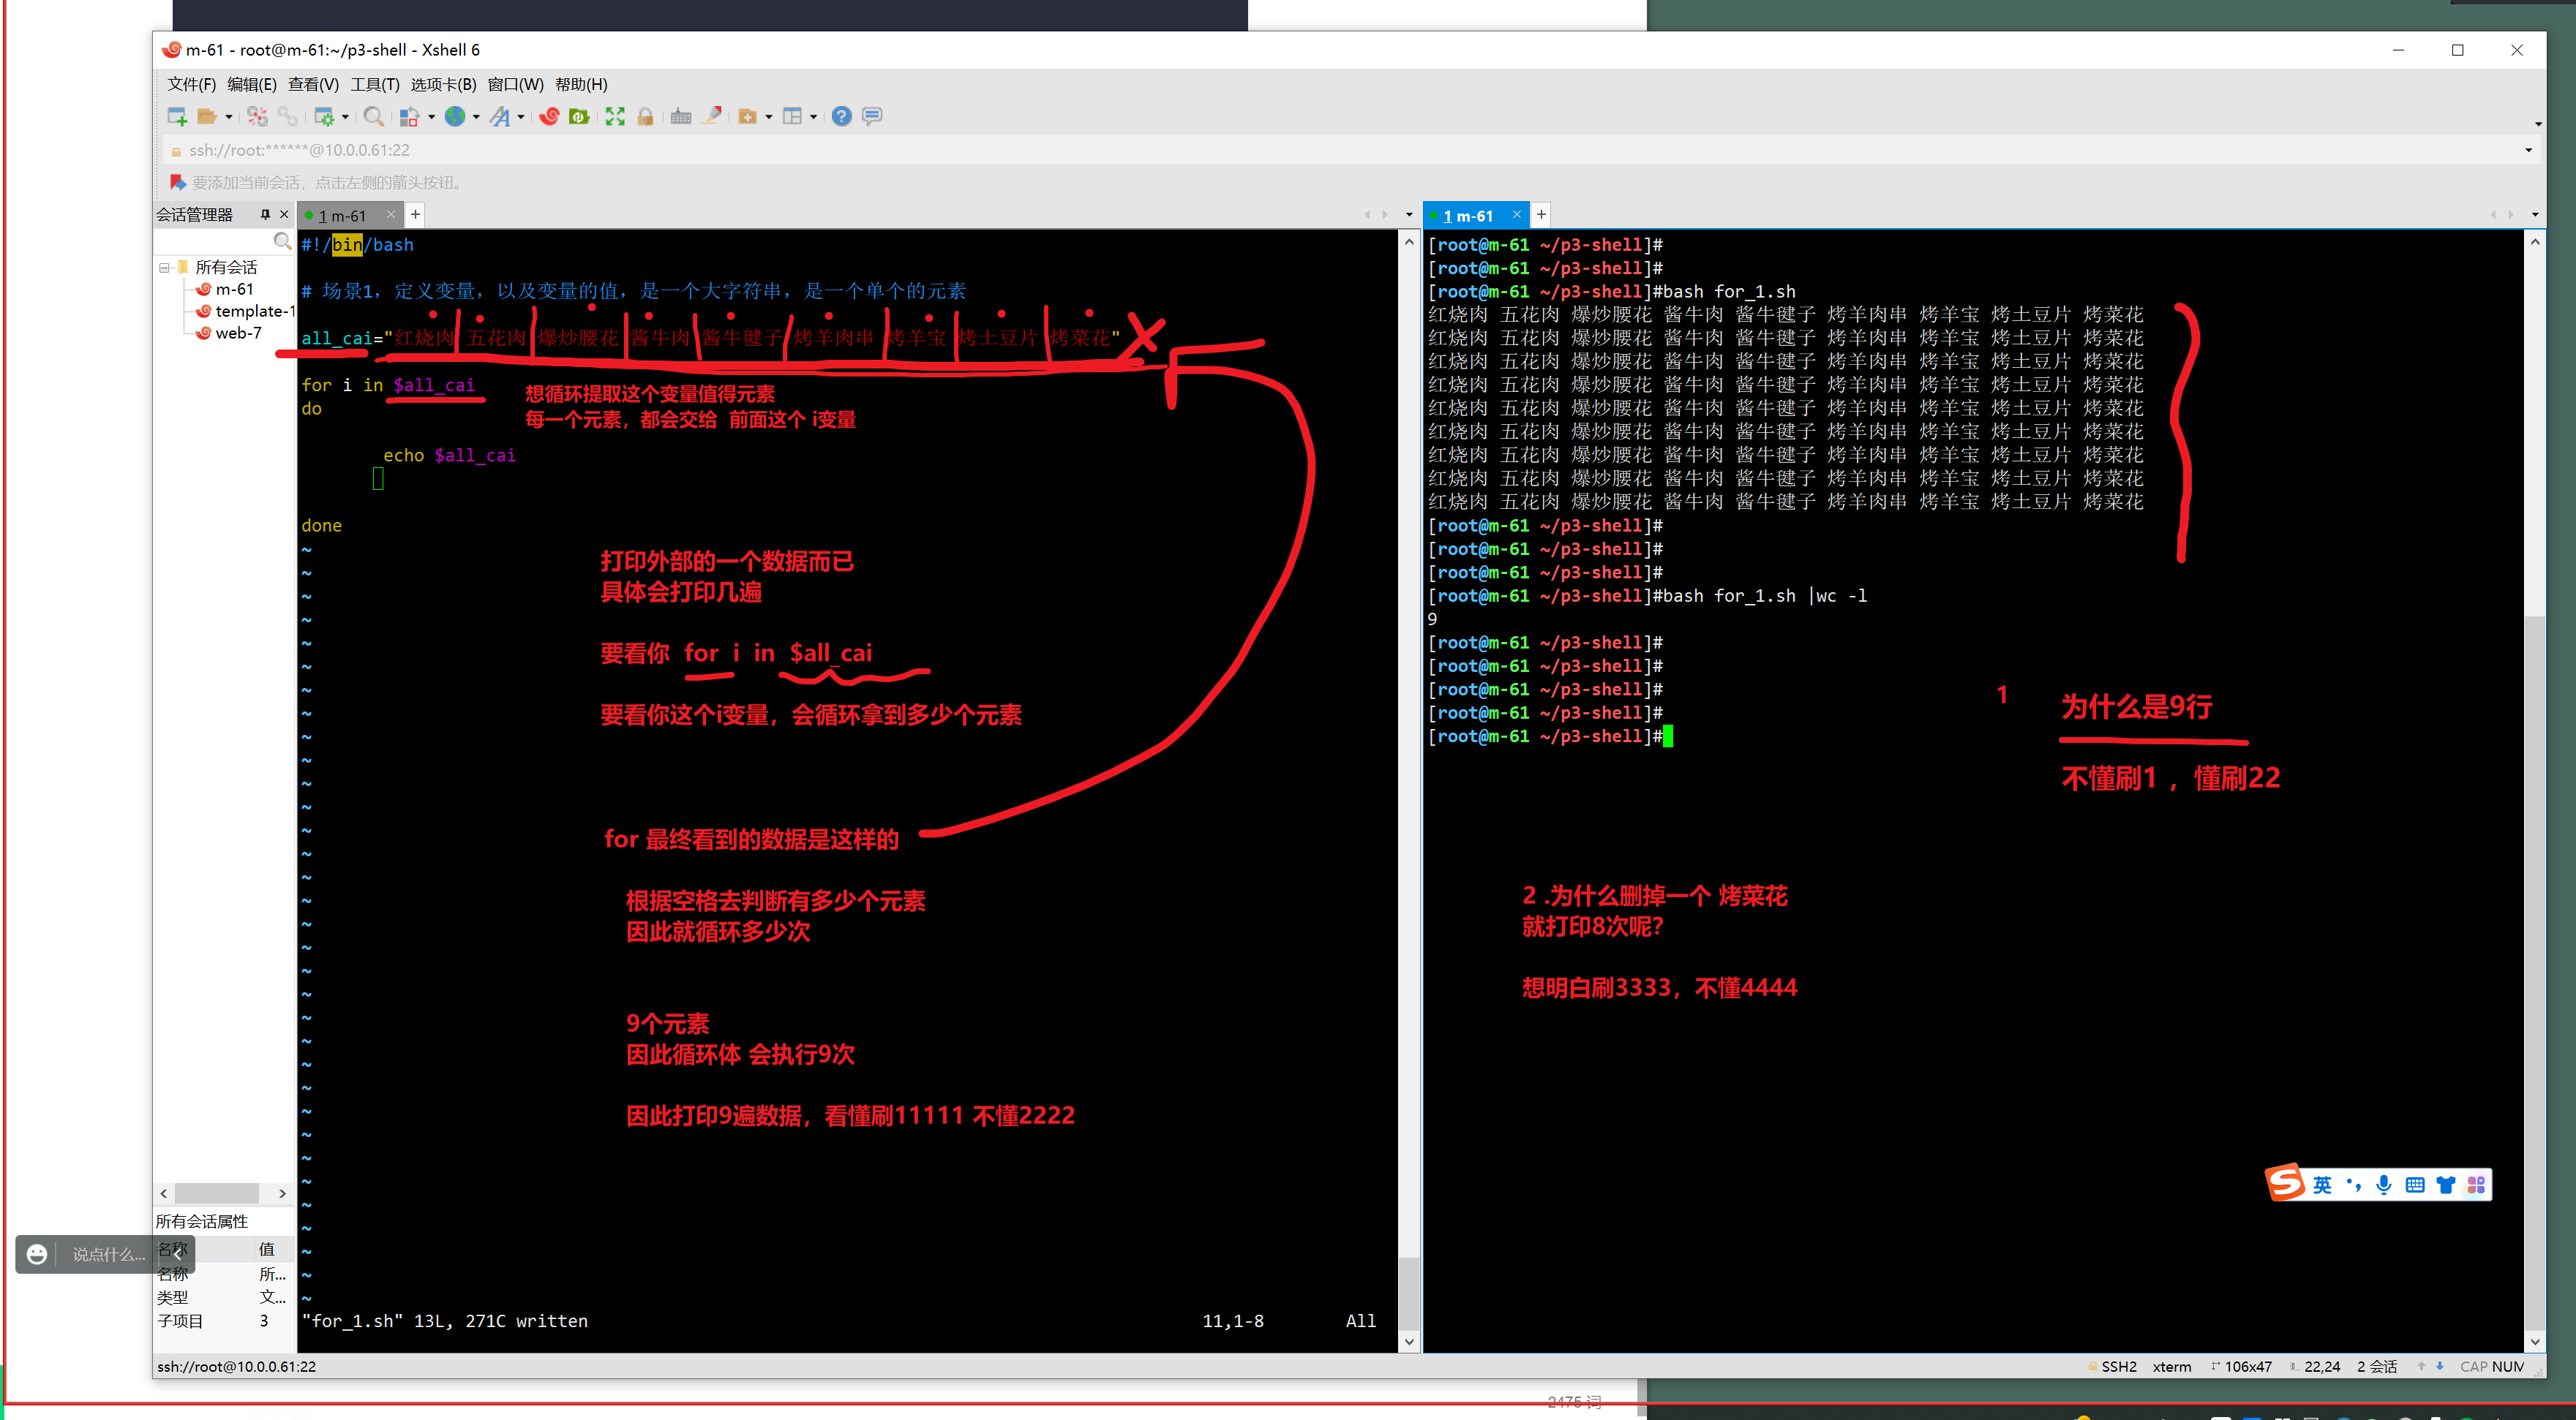
Task: Click the Sogou soft keyboard icon
Action: [x=2415, y=1185]
